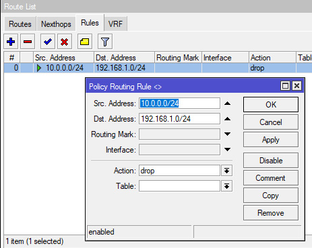312x248 pixels.
Task: Click the OK button
Action: tap(271, 105)
